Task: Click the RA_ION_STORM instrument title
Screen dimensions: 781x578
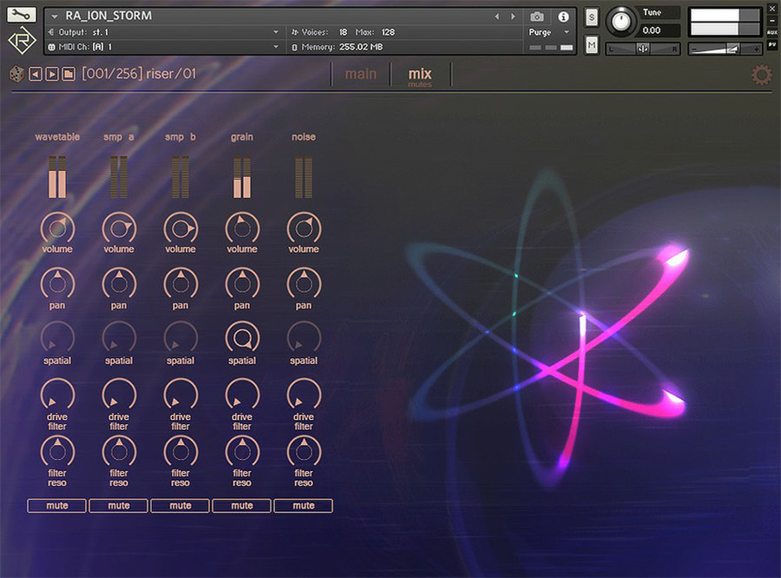Action: coord(108,16)
